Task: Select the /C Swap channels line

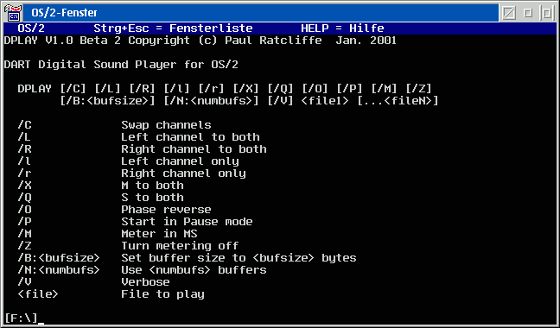Action: (114, 125)
